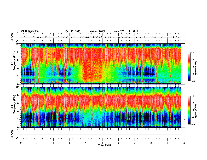
Task: Select the date text "Oct. 22, 2023"
Action: [x=73, y=31]
